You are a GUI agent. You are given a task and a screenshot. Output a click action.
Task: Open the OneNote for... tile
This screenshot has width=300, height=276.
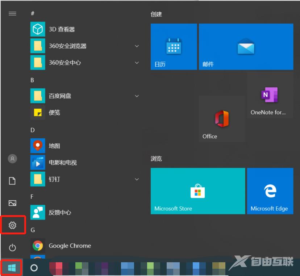pyautogui.click(x=270, y=95)
